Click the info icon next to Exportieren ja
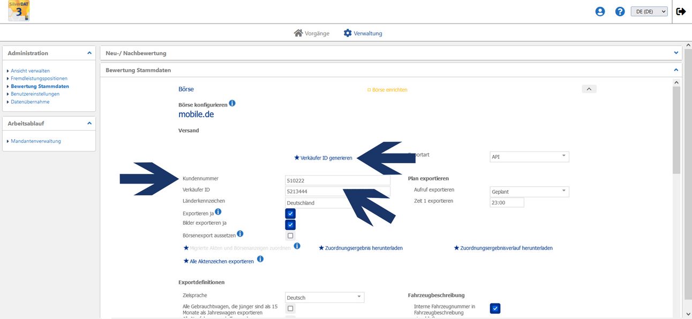The width and height of the screenshot is (692, 319). tap(218, 212)
